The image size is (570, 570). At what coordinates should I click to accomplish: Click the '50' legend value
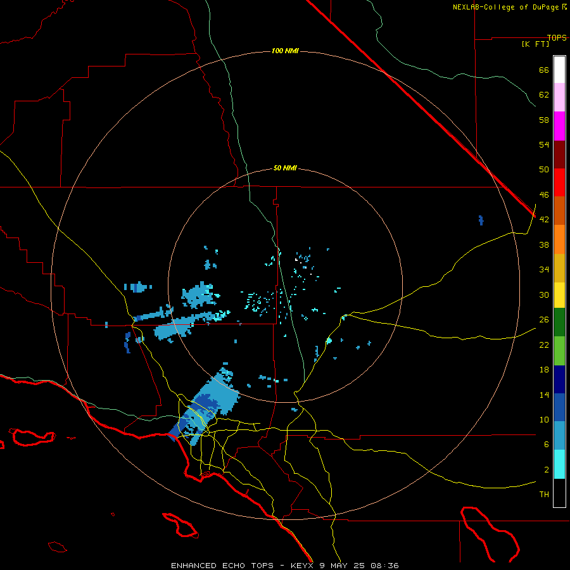click(x=544, y=170)
